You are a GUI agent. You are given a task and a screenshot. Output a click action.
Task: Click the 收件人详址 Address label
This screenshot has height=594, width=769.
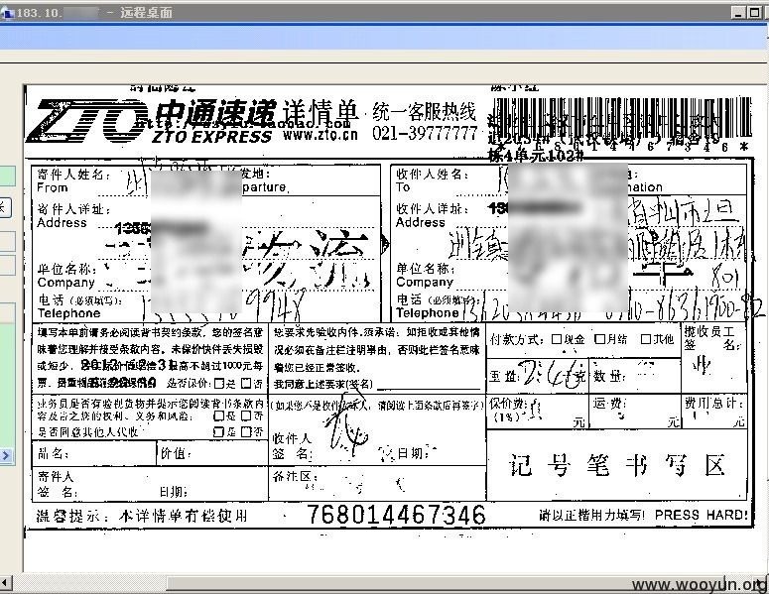pos(433,215)
